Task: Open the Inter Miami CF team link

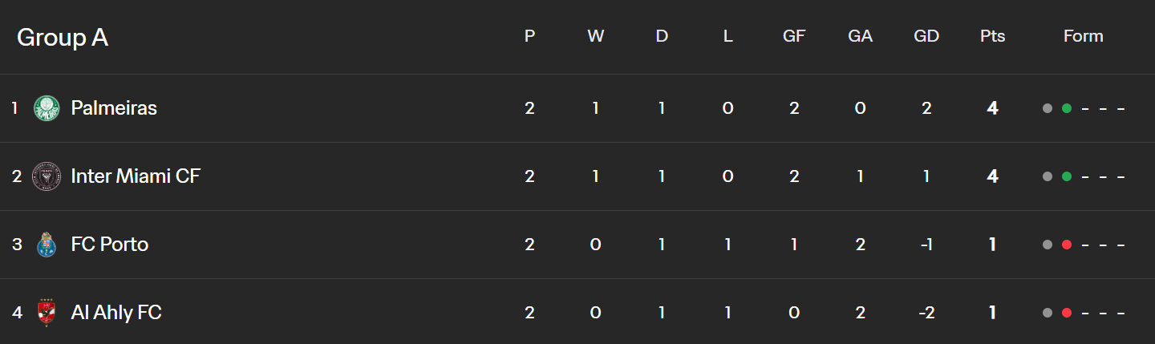Action: [x=136, y=176]
